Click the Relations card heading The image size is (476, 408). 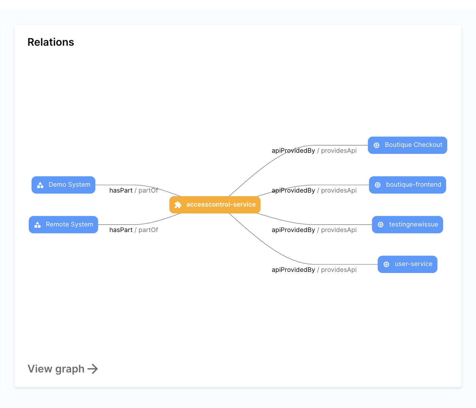51,42
